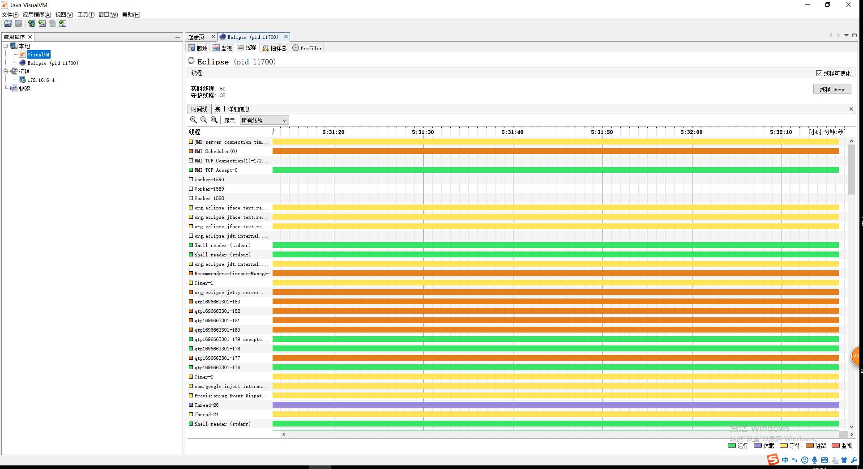Switch to the 详细信息 details view
The height and width of the screenshot is (469, 863).
(239, 109)
